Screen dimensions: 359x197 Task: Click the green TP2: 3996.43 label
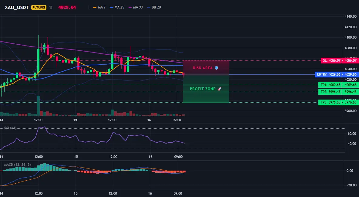330,92
